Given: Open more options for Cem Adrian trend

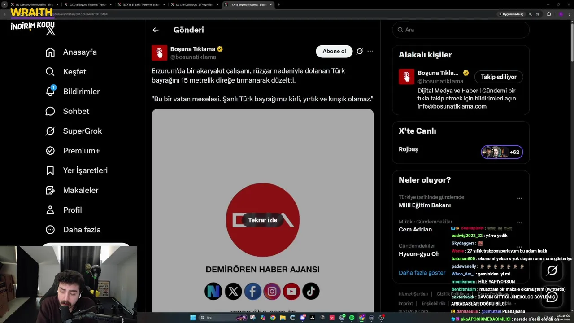Looking at the screenshot, I should tap(519, 223).
